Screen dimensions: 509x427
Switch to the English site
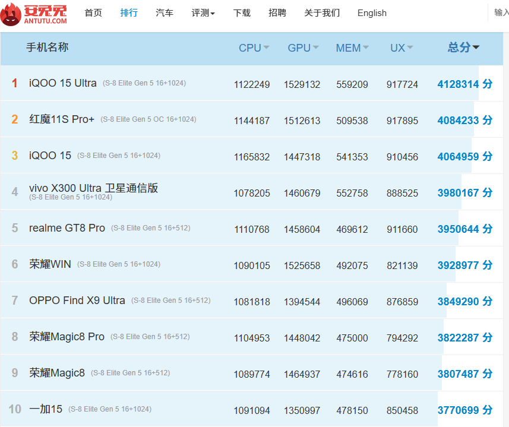[372, 13]
